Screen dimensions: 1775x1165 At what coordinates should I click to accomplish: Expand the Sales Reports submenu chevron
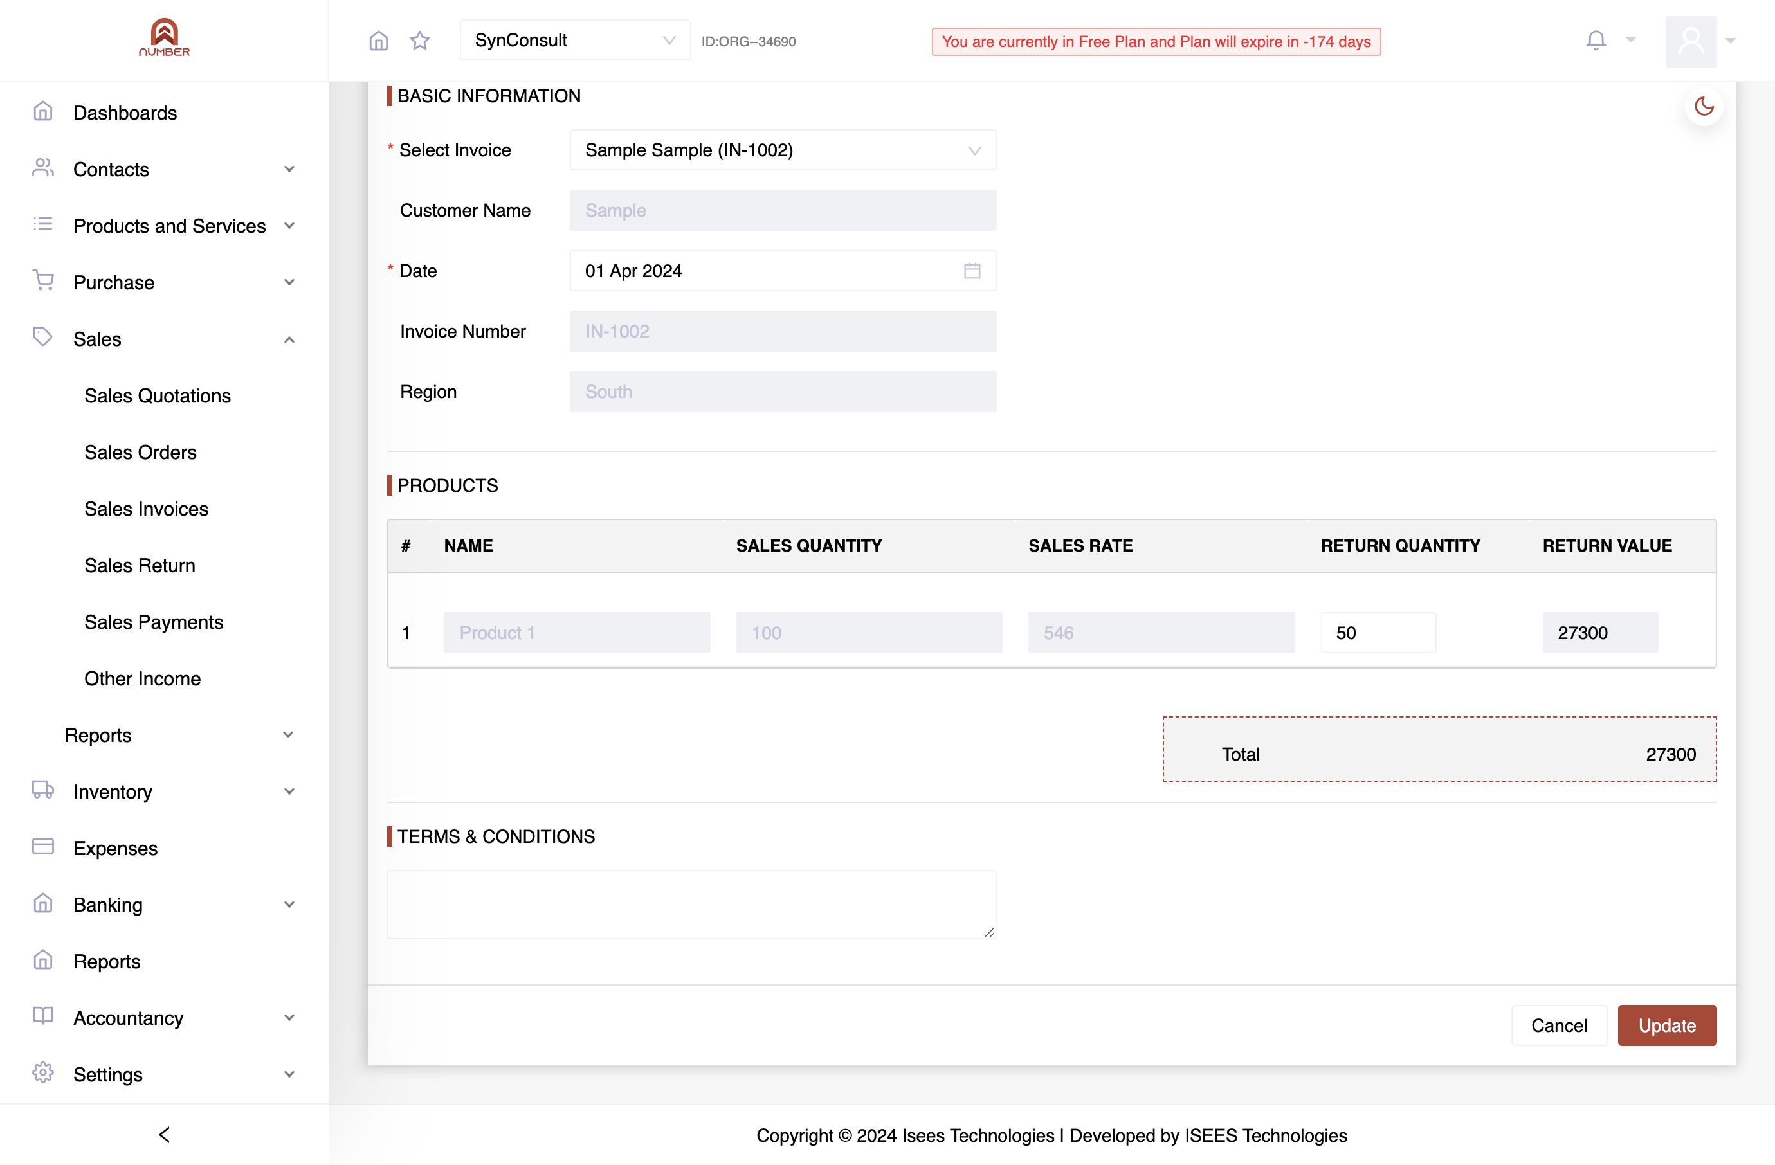pyautogui.click(x=288, y=735)
